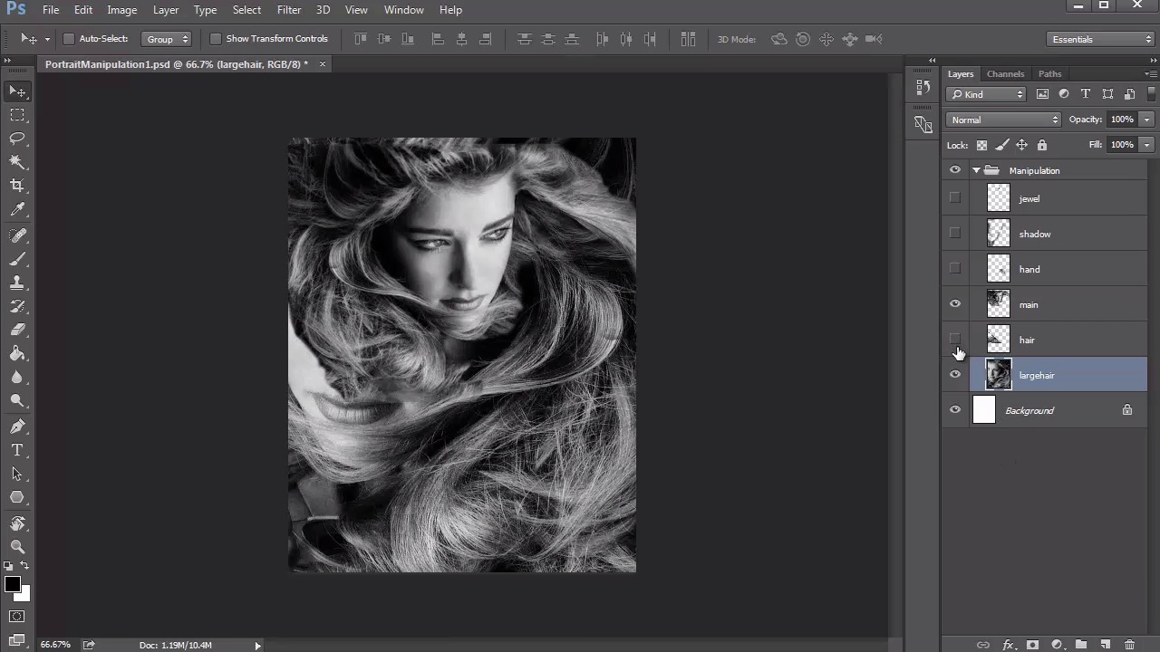Open the status bar info arrow
Screen dimensions: 1160x652
tap(257, 646)
